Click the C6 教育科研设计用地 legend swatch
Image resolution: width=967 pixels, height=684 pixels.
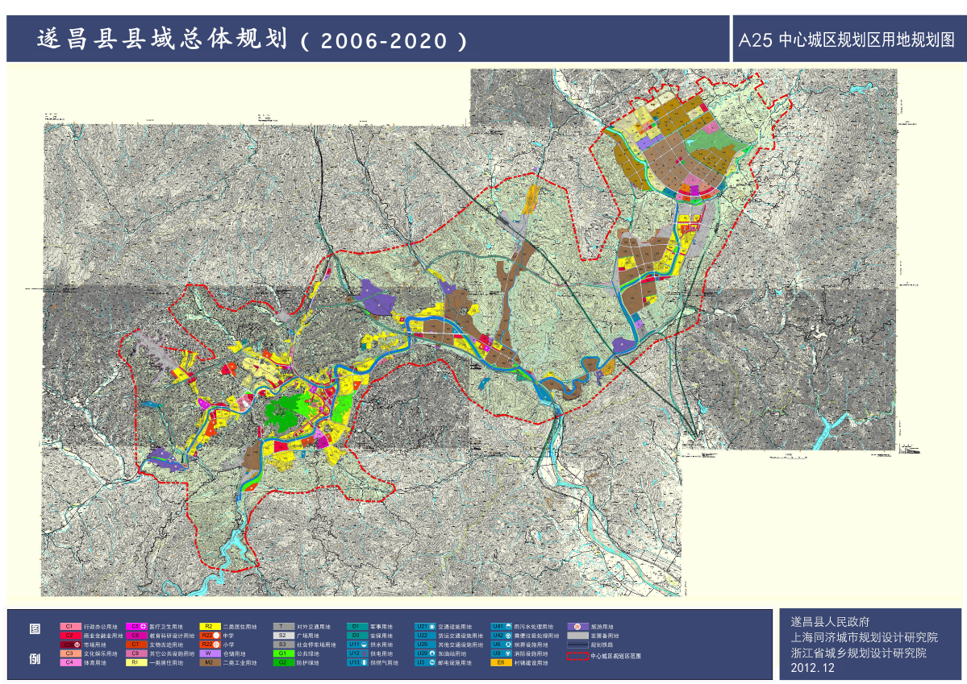click(x=135, y=636)
